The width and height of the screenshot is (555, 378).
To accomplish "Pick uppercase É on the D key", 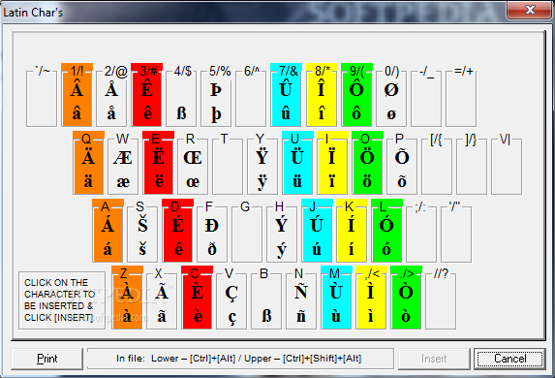I will point(177,225).
